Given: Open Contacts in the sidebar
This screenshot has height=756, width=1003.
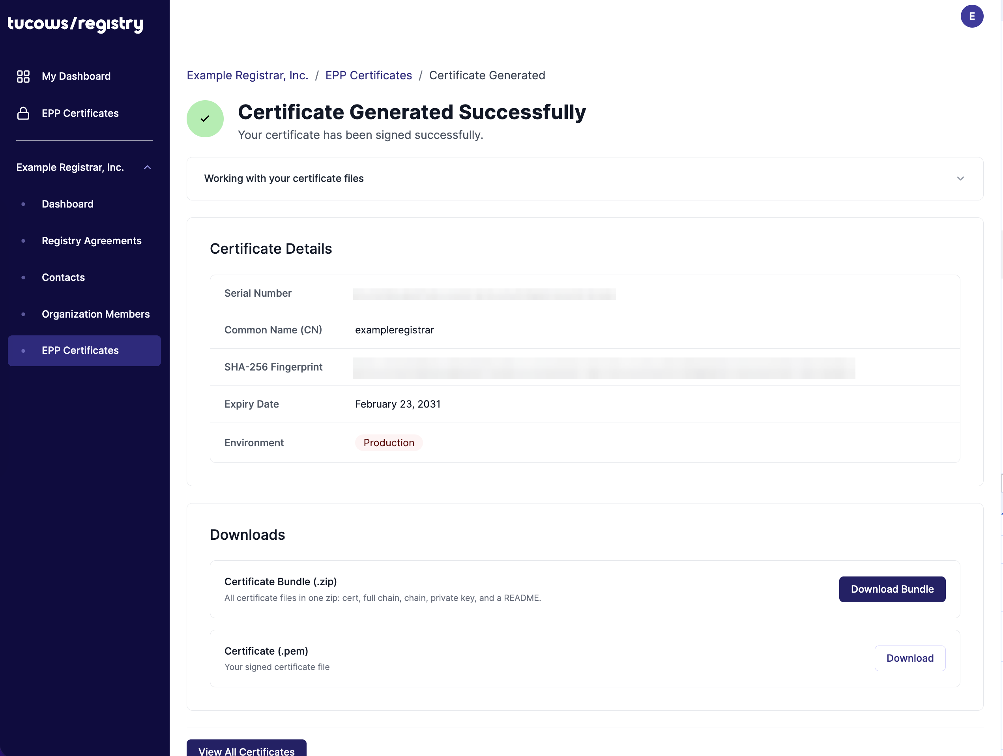Looking at the screenshot, I should (x=64, y=277).
